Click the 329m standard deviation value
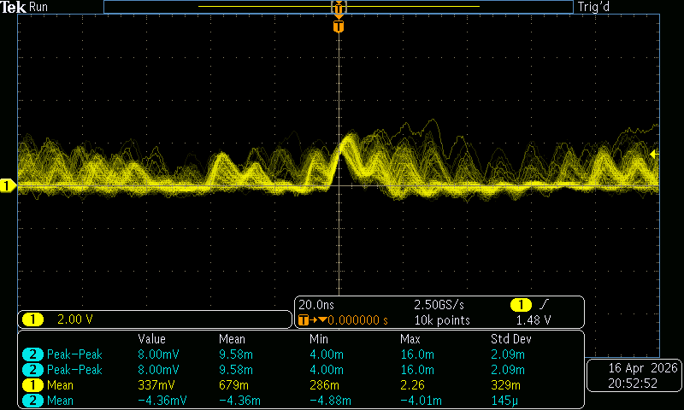 pos(505,385)
